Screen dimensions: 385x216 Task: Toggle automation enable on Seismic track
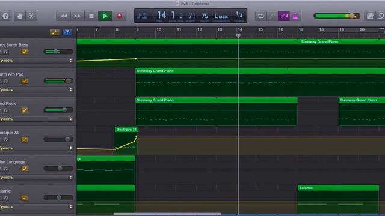(x=25, y=198)
